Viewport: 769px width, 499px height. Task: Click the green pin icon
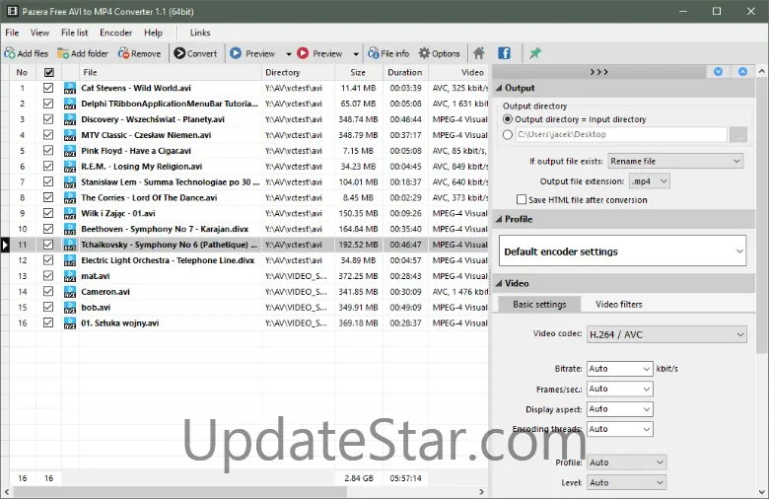535,53
